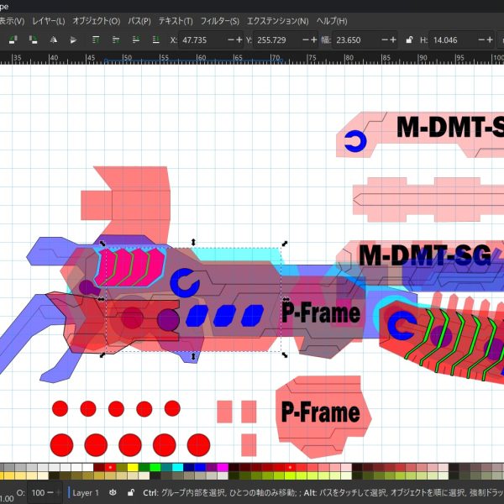Image resolution: width=504 pixels, height=504 pixels.
Task: Raise selection one step icon
Action: pyautogui.click(x=116, y=39)
